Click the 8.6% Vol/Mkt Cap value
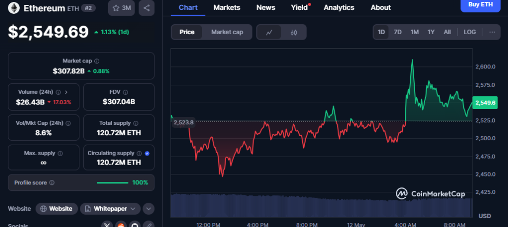 (x=44, y=133)
